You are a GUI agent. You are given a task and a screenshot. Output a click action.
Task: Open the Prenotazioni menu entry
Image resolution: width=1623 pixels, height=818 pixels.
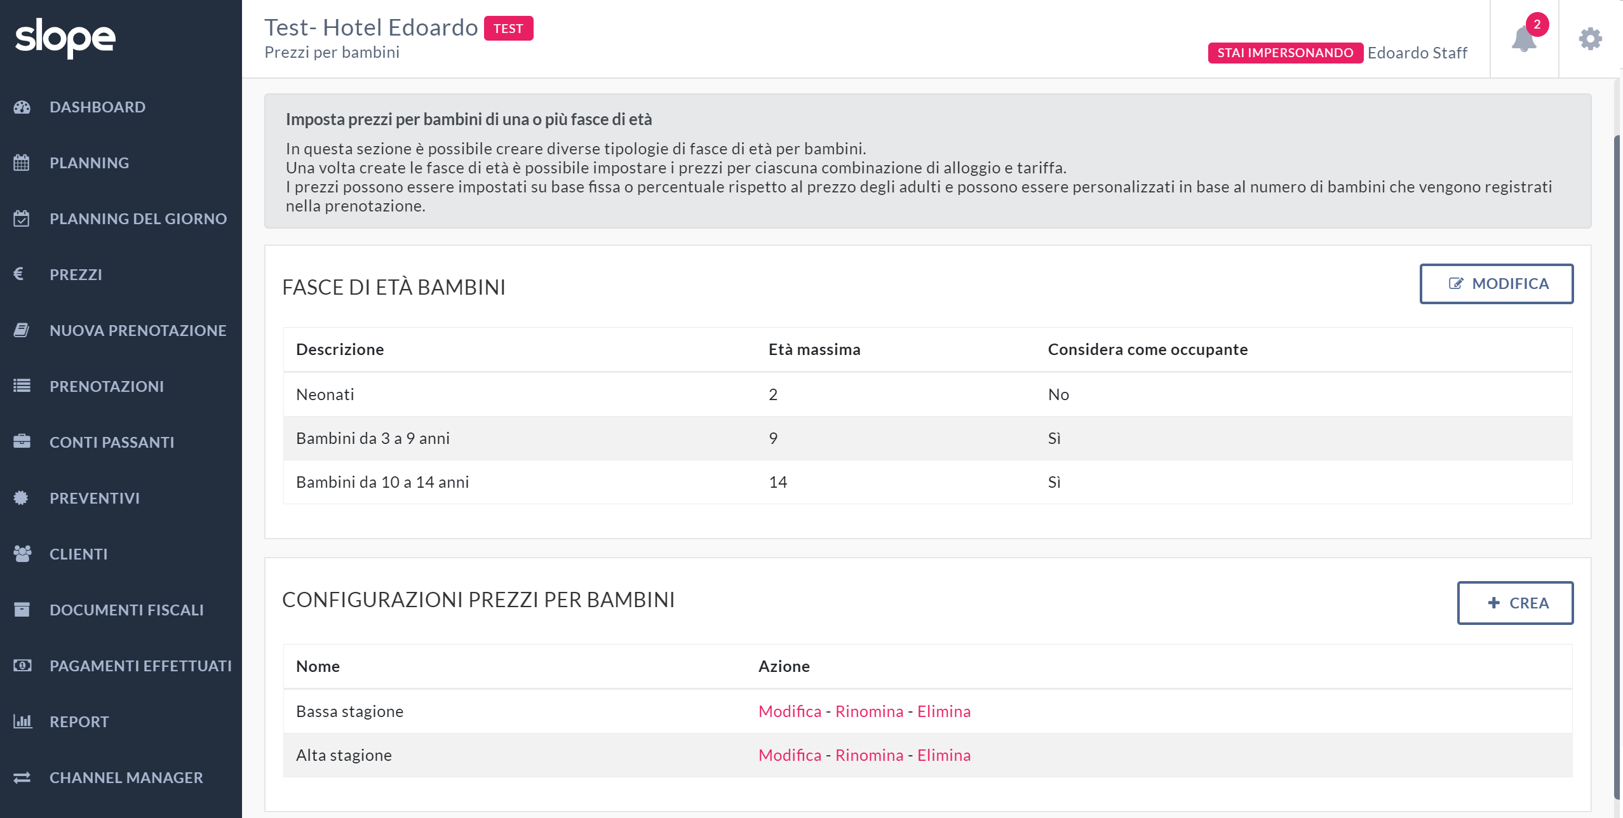(x=107, y=386)
